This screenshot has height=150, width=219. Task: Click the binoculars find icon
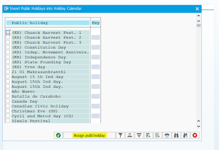pyautogui.click(x=176, y=135)
